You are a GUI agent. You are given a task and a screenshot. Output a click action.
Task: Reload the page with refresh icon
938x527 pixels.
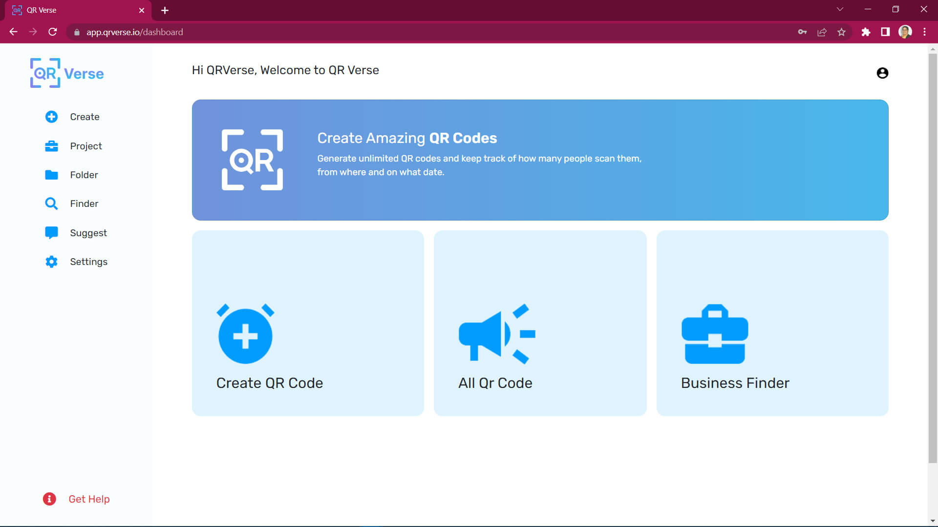[53, 32]
